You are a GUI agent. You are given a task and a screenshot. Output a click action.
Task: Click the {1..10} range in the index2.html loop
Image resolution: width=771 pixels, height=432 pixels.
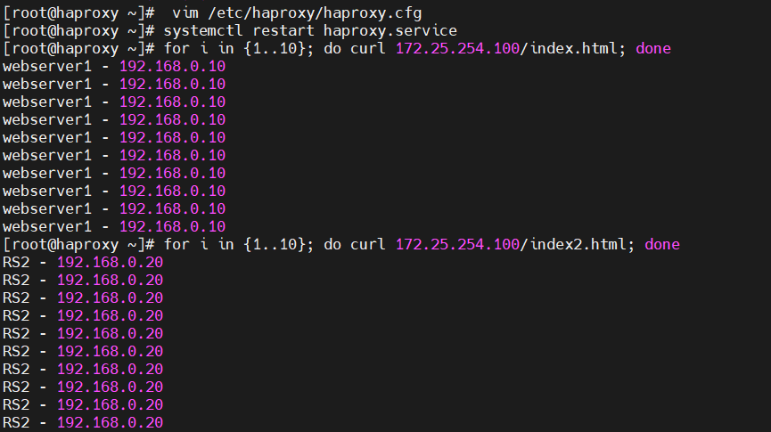coord(275,244)
